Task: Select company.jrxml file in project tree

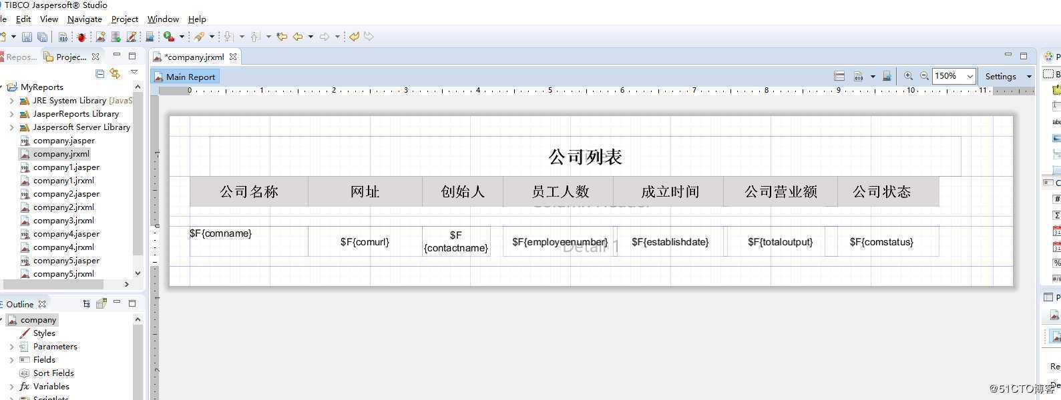Action: (61, 154)
